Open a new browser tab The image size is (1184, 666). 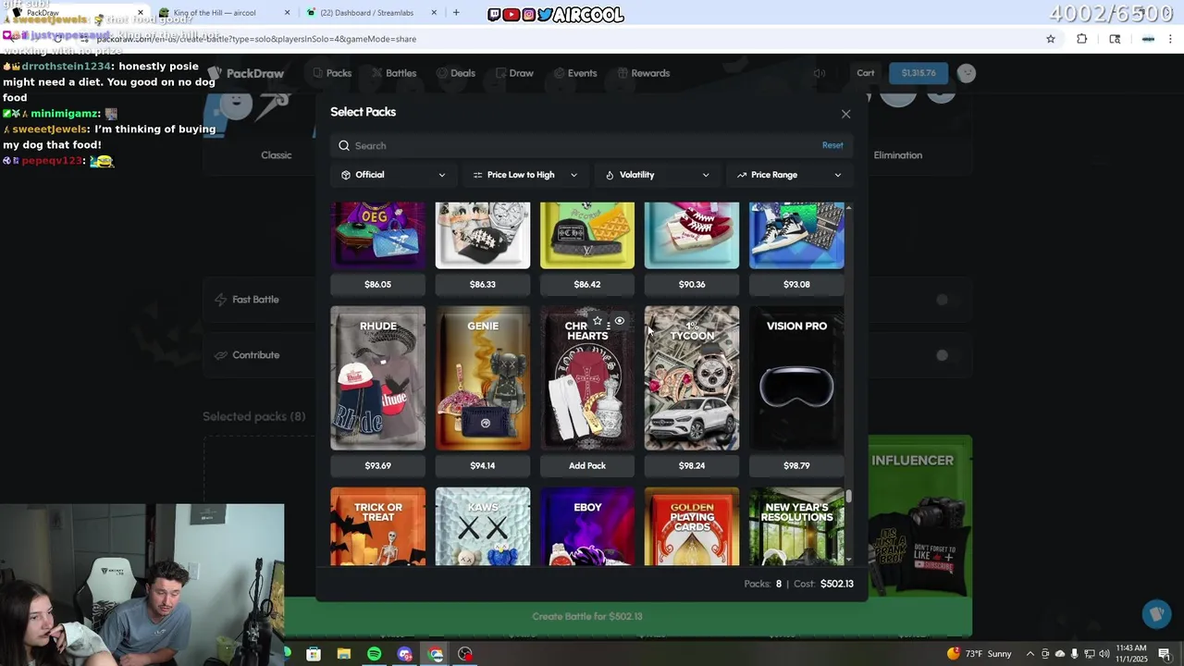click(x=456, y=12)
